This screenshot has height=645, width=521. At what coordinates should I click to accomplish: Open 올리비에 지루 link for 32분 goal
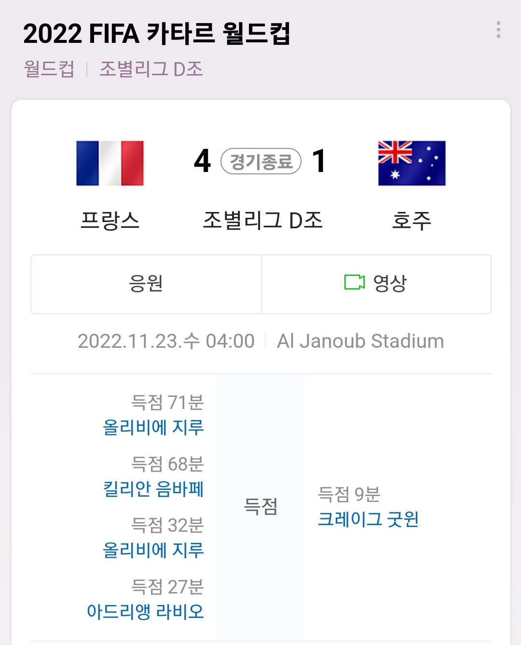click(x=153, y=550)
